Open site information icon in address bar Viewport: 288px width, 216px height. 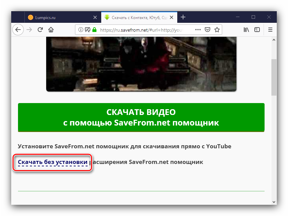click(x=81, y=30)
